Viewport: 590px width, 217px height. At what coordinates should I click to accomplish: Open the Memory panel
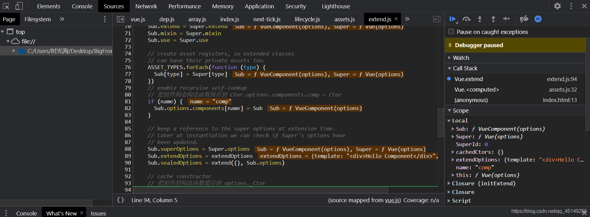point(223,6)
